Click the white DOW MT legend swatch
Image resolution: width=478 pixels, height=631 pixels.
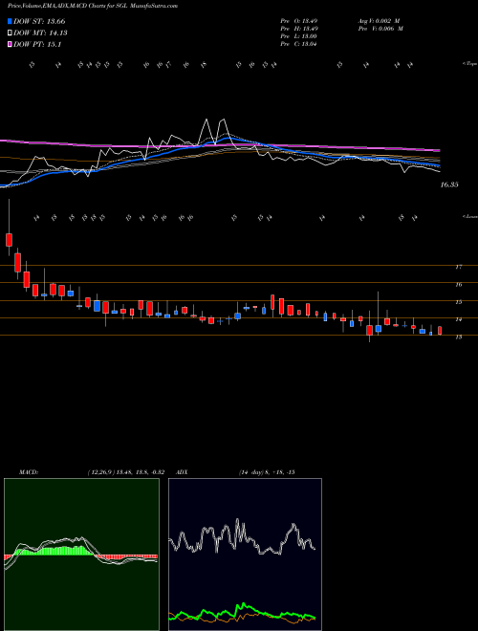(11, 33)
